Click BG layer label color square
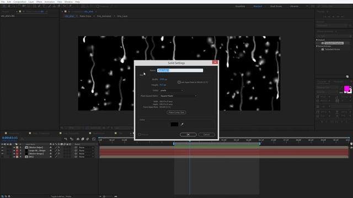Viewport: 353px width, 198px height. click(x=17, y=157)
